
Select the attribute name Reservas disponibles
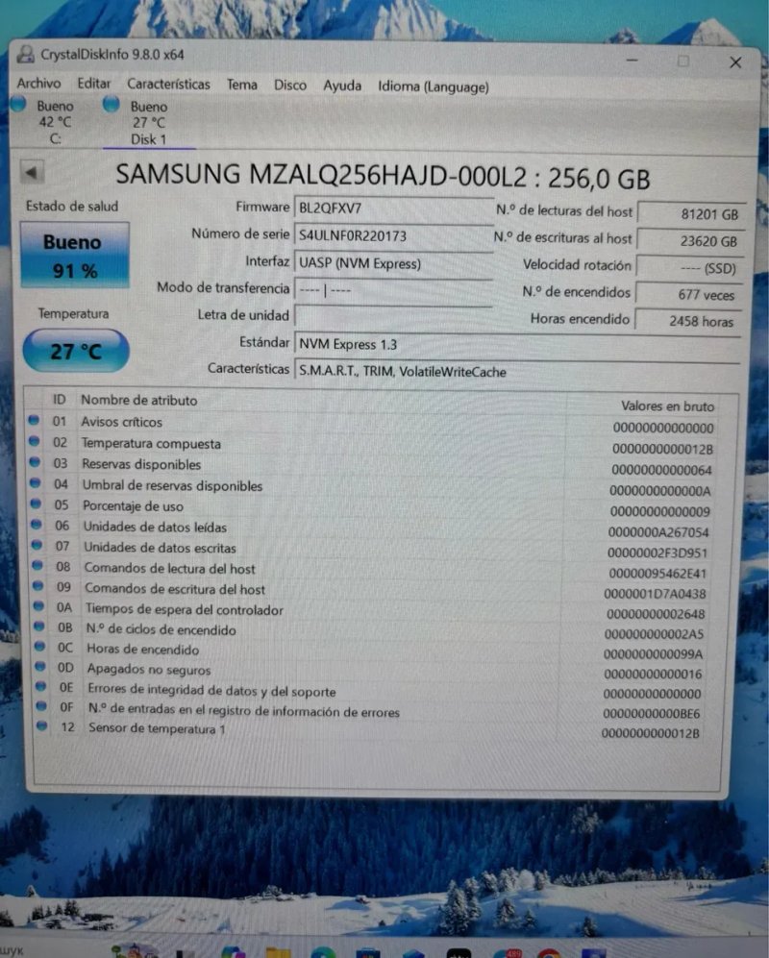coord(141,464)
